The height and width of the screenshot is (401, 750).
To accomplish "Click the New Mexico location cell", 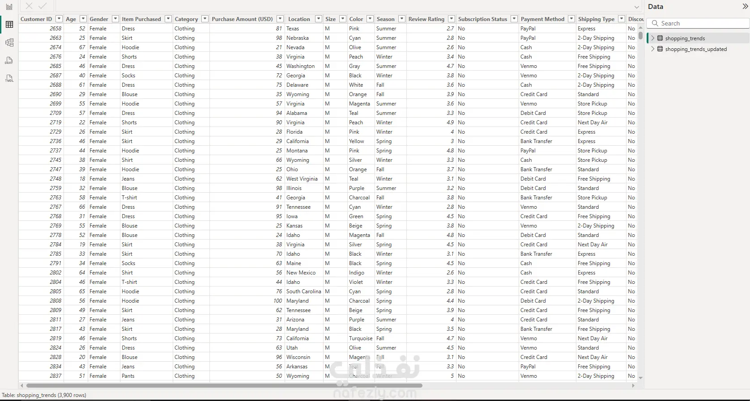I will click(303, 272).
